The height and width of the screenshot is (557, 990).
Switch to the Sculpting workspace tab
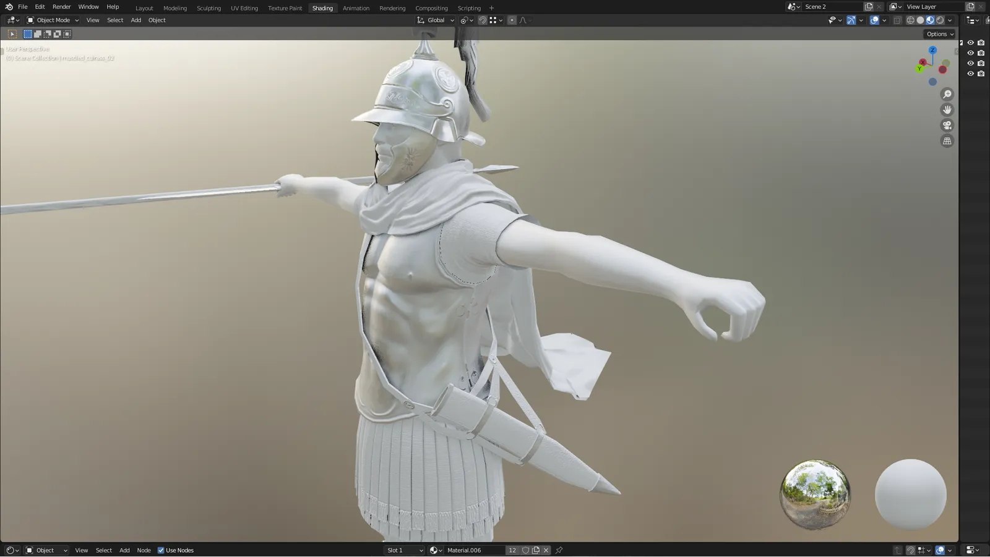209,8
